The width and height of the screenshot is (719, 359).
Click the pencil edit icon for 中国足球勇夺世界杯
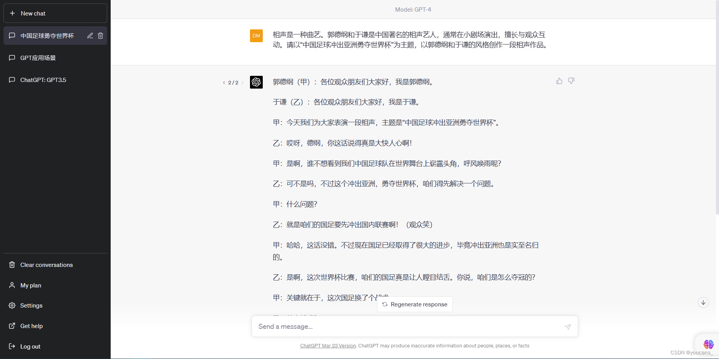(90, 36)
